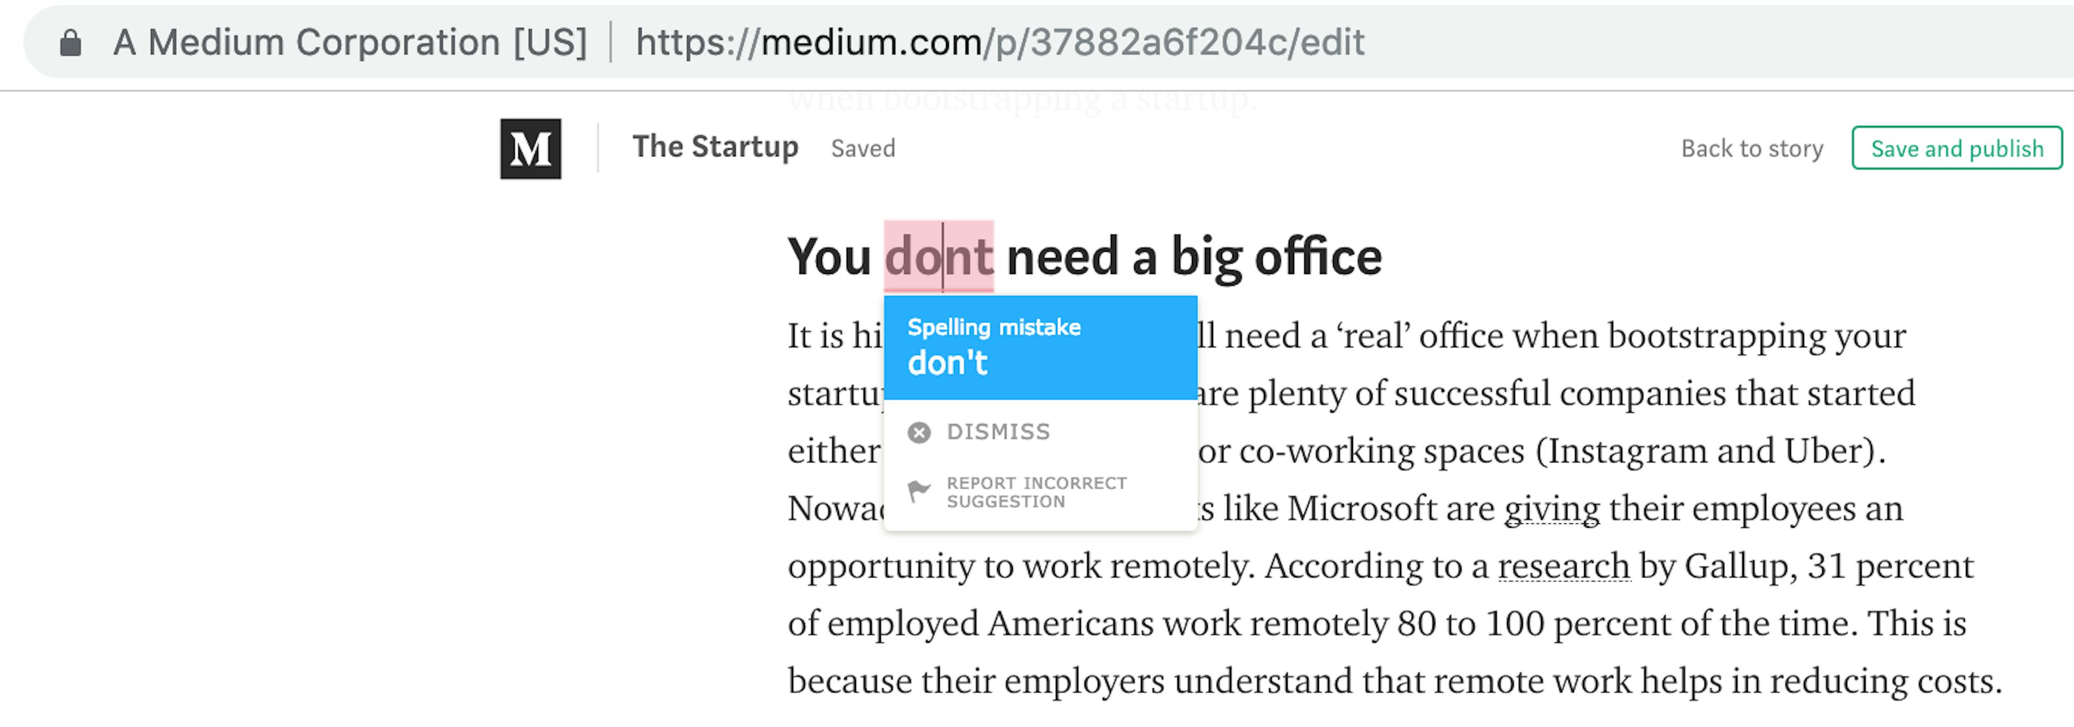This screenshot has height=727, width=2074.
Task: Select DISMISS in the spelling popup
Action: [998, 432]
